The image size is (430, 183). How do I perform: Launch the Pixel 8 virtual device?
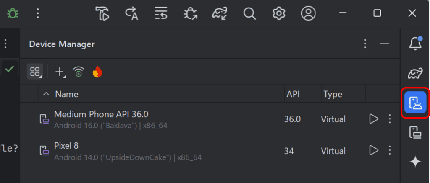click(373, 150)
